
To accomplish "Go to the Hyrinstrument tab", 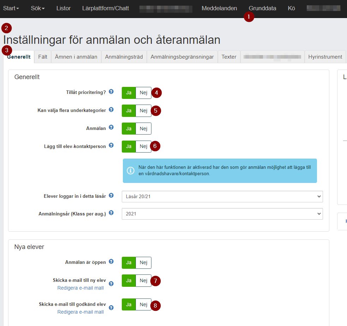I will click(325, 57).
